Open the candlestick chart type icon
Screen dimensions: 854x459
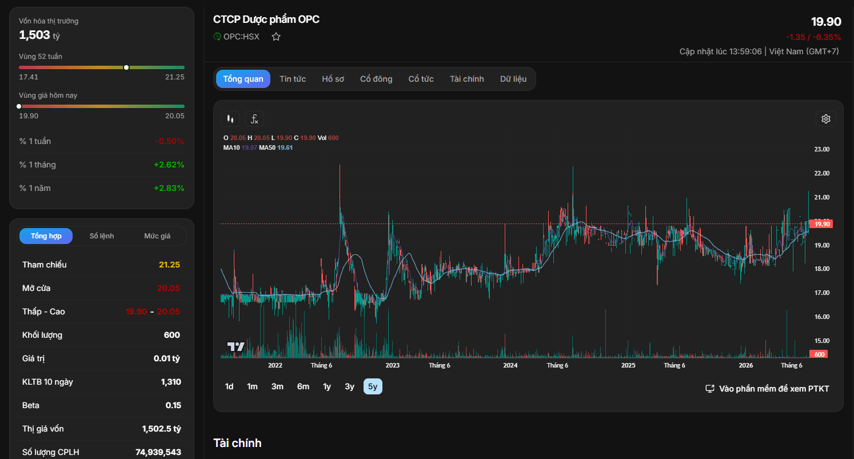click(230, 119)
